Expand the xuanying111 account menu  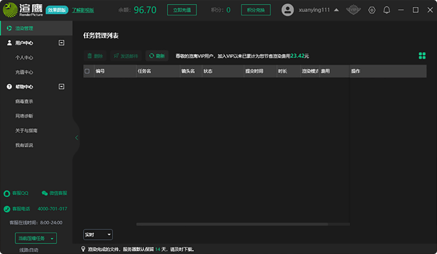pos(335,10)
